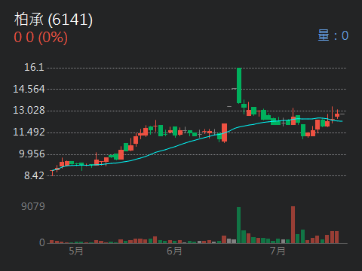This screenshot has width=362, height=271.
Task: Click the tallest red volume bar
Action: 293,225
